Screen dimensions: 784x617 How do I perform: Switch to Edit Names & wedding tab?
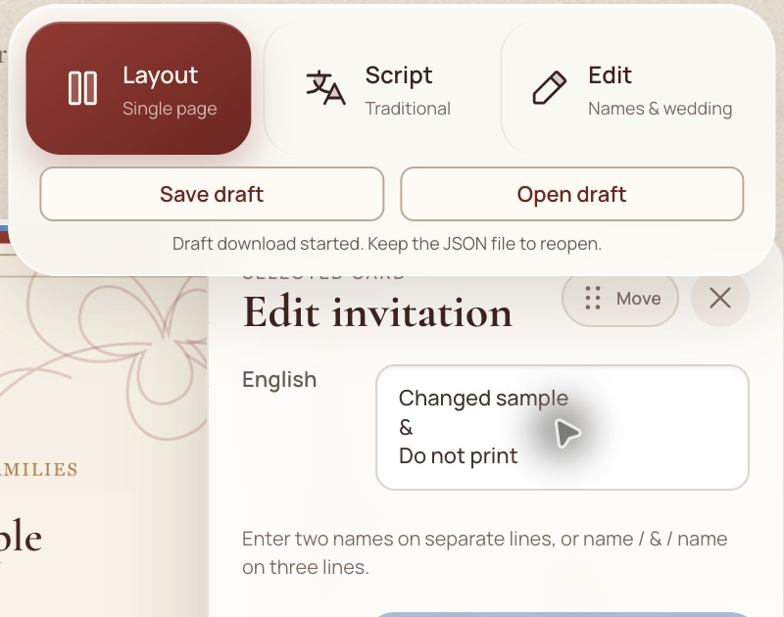point(630,88)
